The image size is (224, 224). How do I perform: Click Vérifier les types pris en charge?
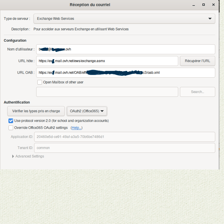pyautogui.click(x=36, y=111)
